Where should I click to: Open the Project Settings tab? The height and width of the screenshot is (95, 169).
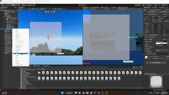[123, 7]
